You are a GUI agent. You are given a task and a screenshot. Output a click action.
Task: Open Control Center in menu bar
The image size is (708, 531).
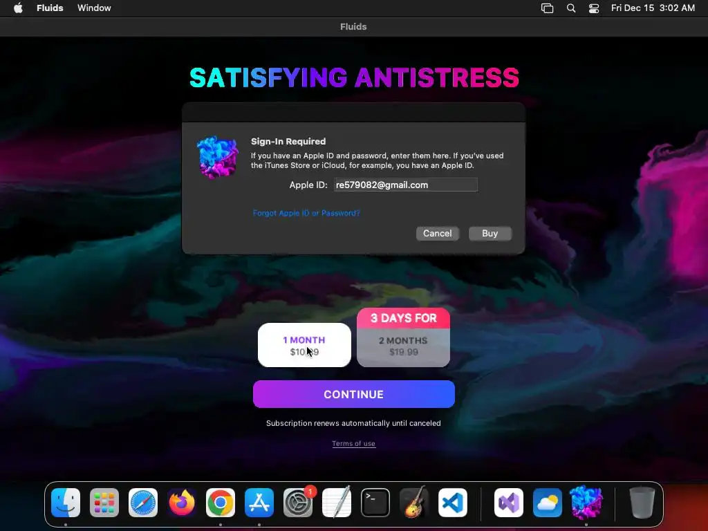(x=594, y=8)
